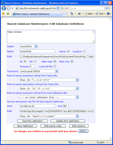Click the page scrollbar up arrow
Screen dimensions: 113x145
110,19
